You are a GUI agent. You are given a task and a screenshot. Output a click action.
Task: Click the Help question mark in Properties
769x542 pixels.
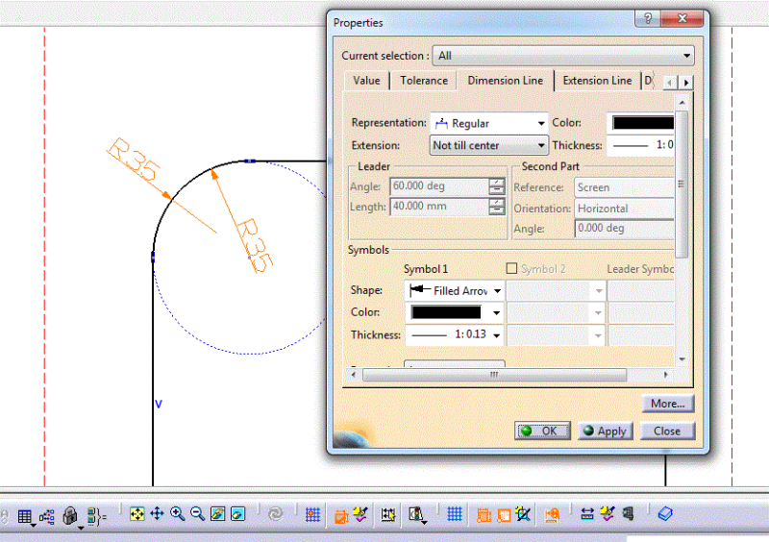tap(647, 18)
